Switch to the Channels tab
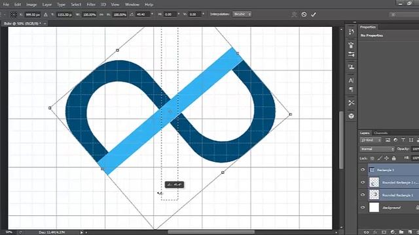 (381, 133)
